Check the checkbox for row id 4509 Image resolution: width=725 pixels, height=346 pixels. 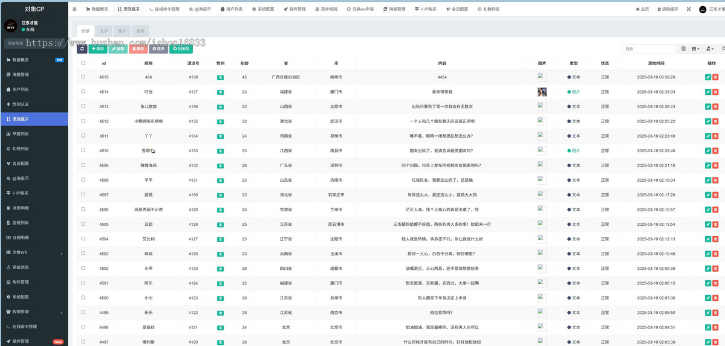[x=83, y=165]
